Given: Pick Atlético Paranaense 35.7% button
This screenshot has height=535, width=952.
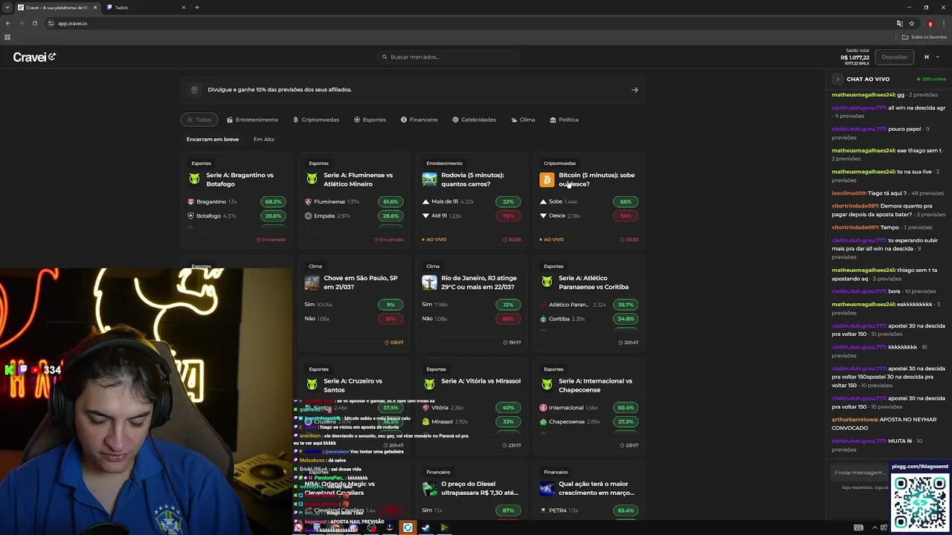Looking at the screenshot, I should 625,305.
